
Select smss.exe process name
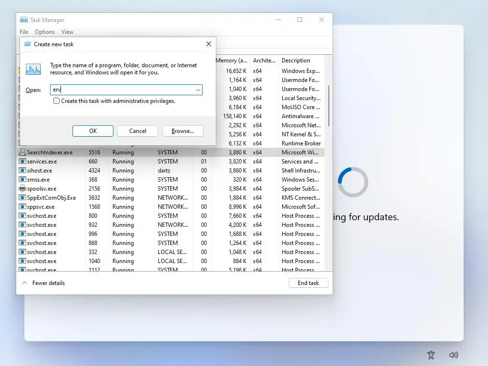coord(38,179)
